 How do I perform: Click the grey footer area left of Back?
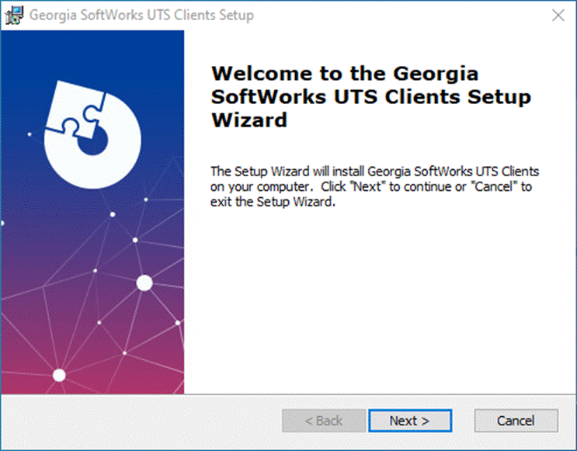click(x=141, y=421)
